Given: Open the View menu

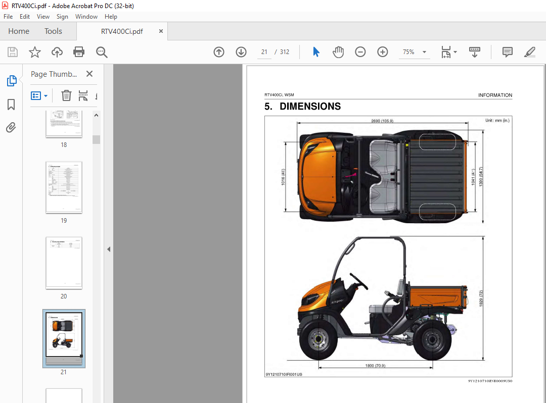Looking at the screenshot, I should point(43,16).
